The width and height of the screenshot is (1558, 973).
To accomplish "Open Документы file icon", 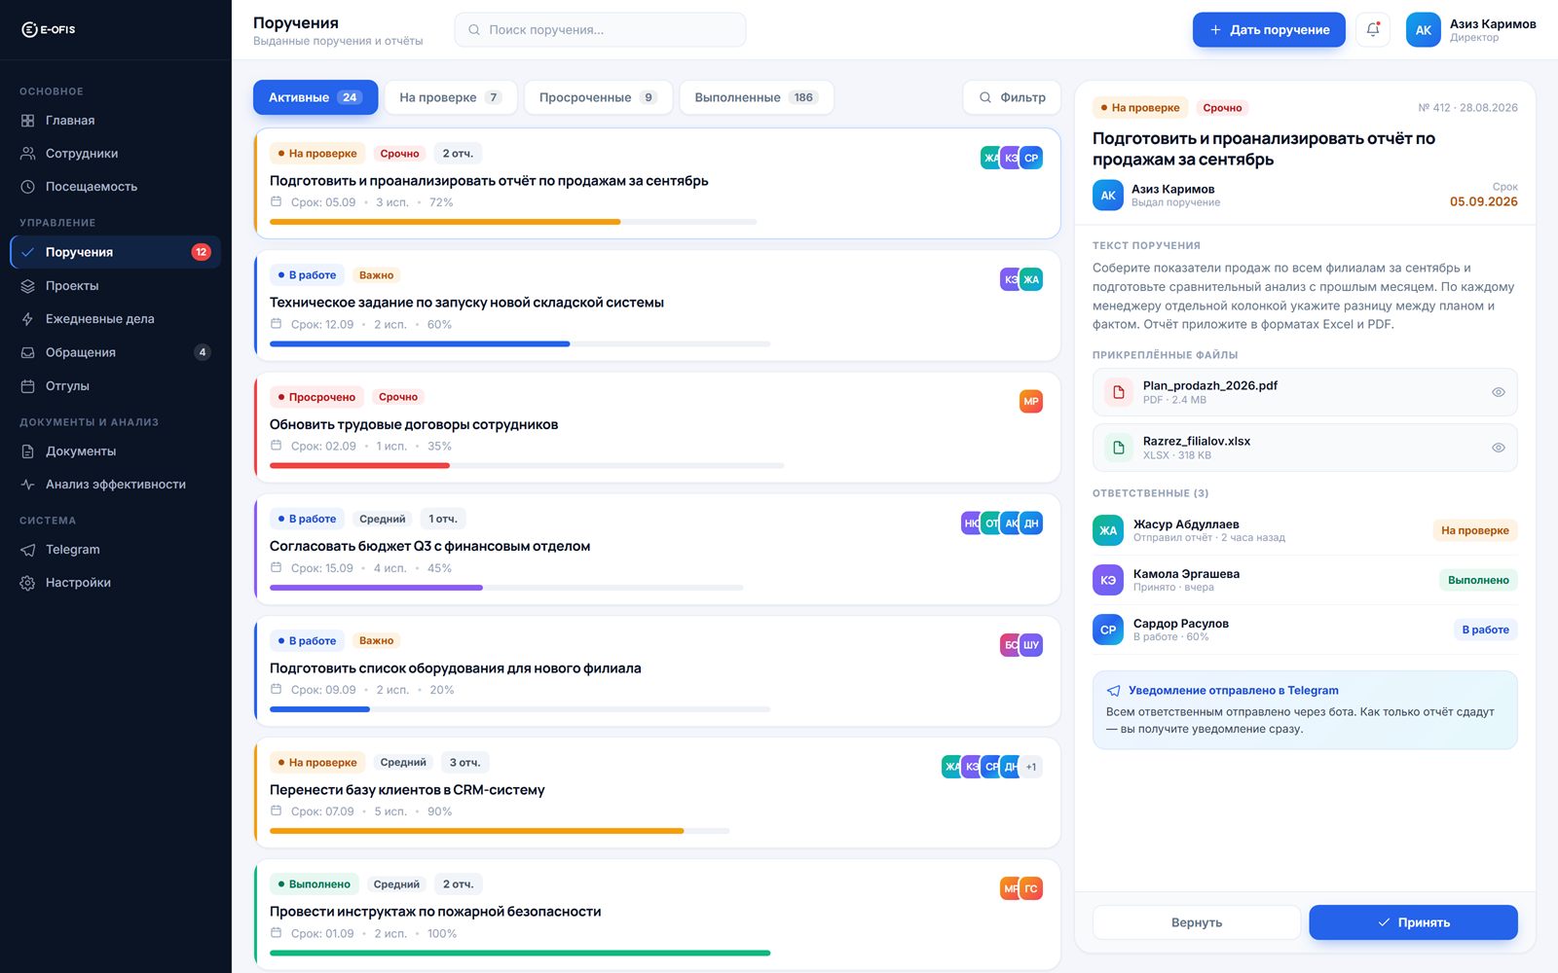I will [x=27, y=451].
